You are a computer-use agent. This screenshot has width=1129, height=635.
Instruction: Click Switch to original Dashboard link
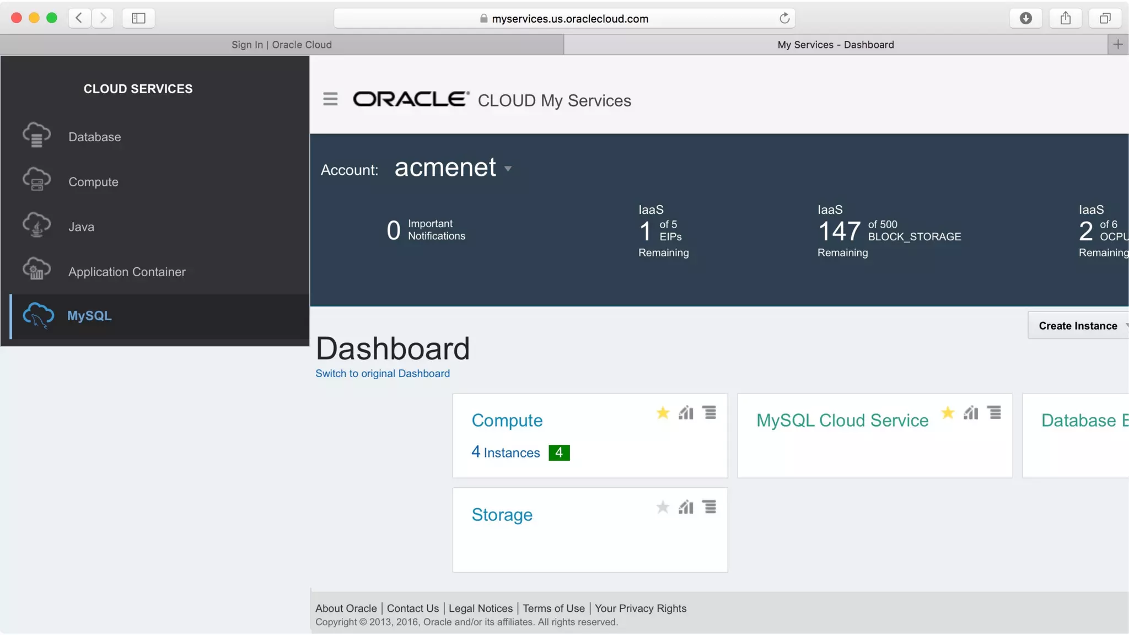(382, 374)
